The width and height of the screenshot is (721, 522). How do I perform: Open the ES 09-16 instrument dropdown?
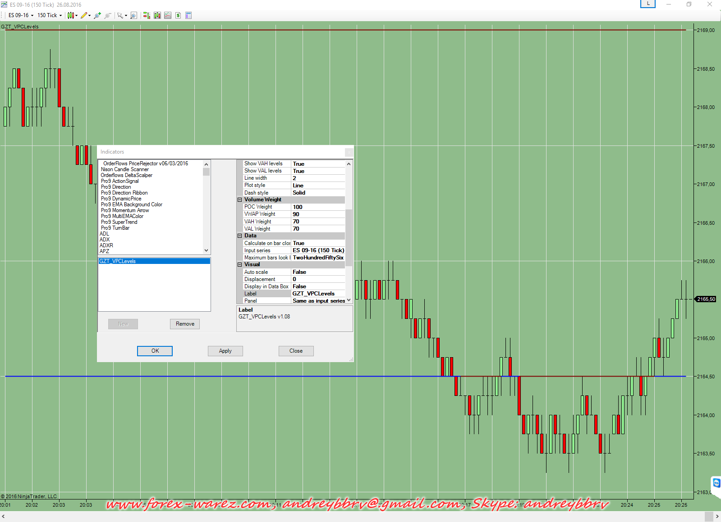[21, 15]
